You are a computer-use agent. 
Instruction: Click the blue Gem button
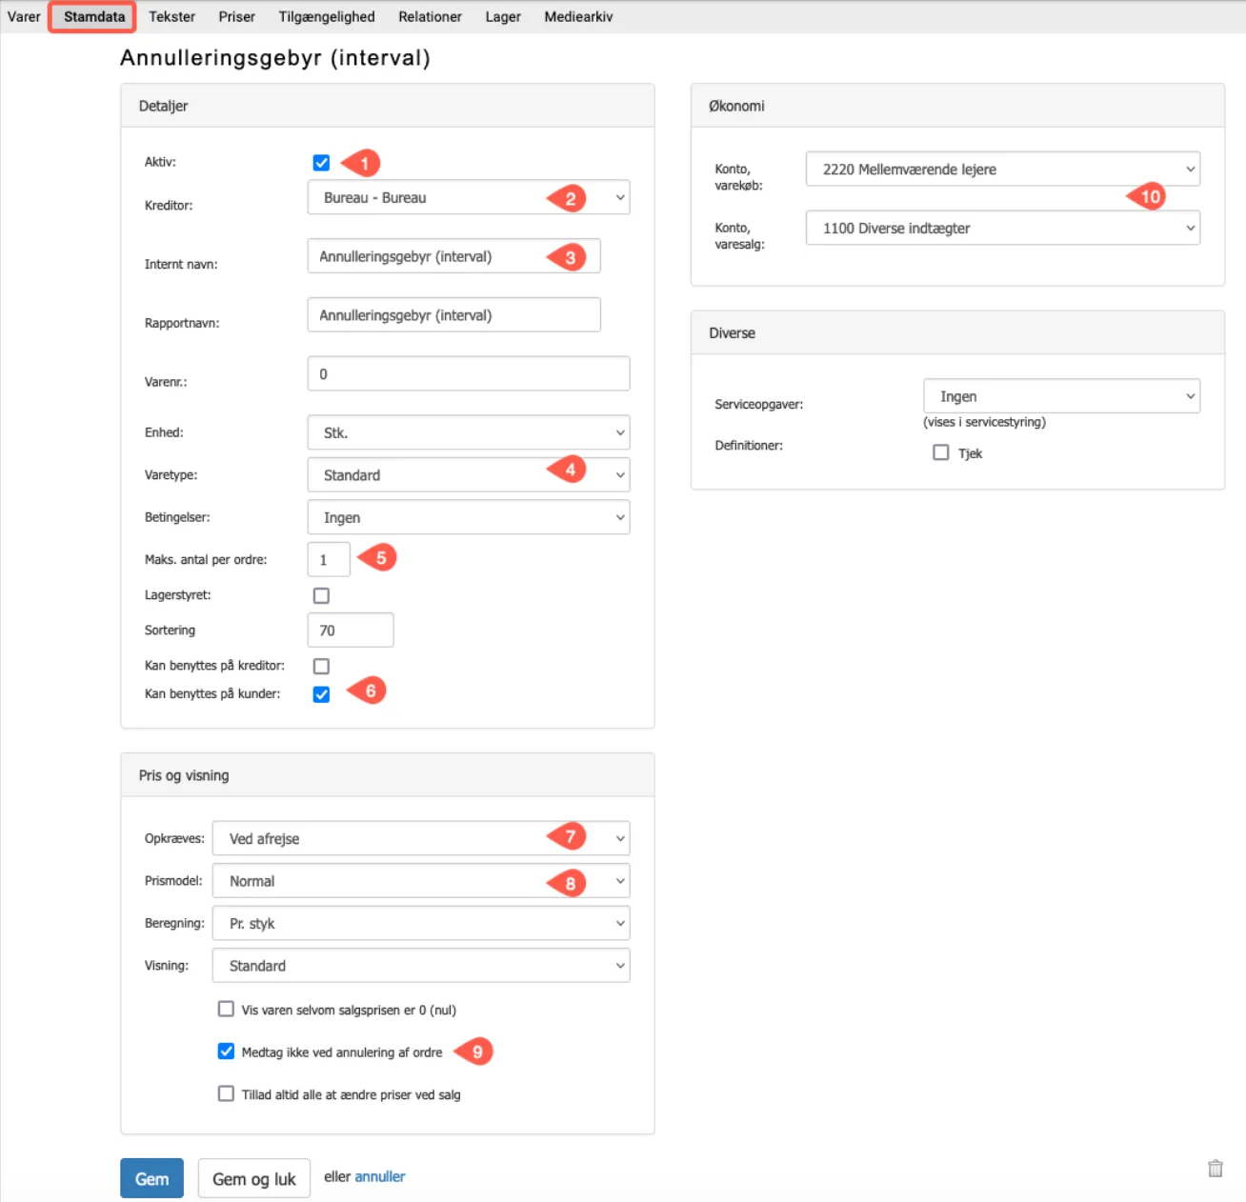151,1178
